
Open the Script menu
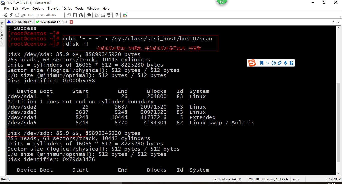pyautogui.click(x=67, y=8)
